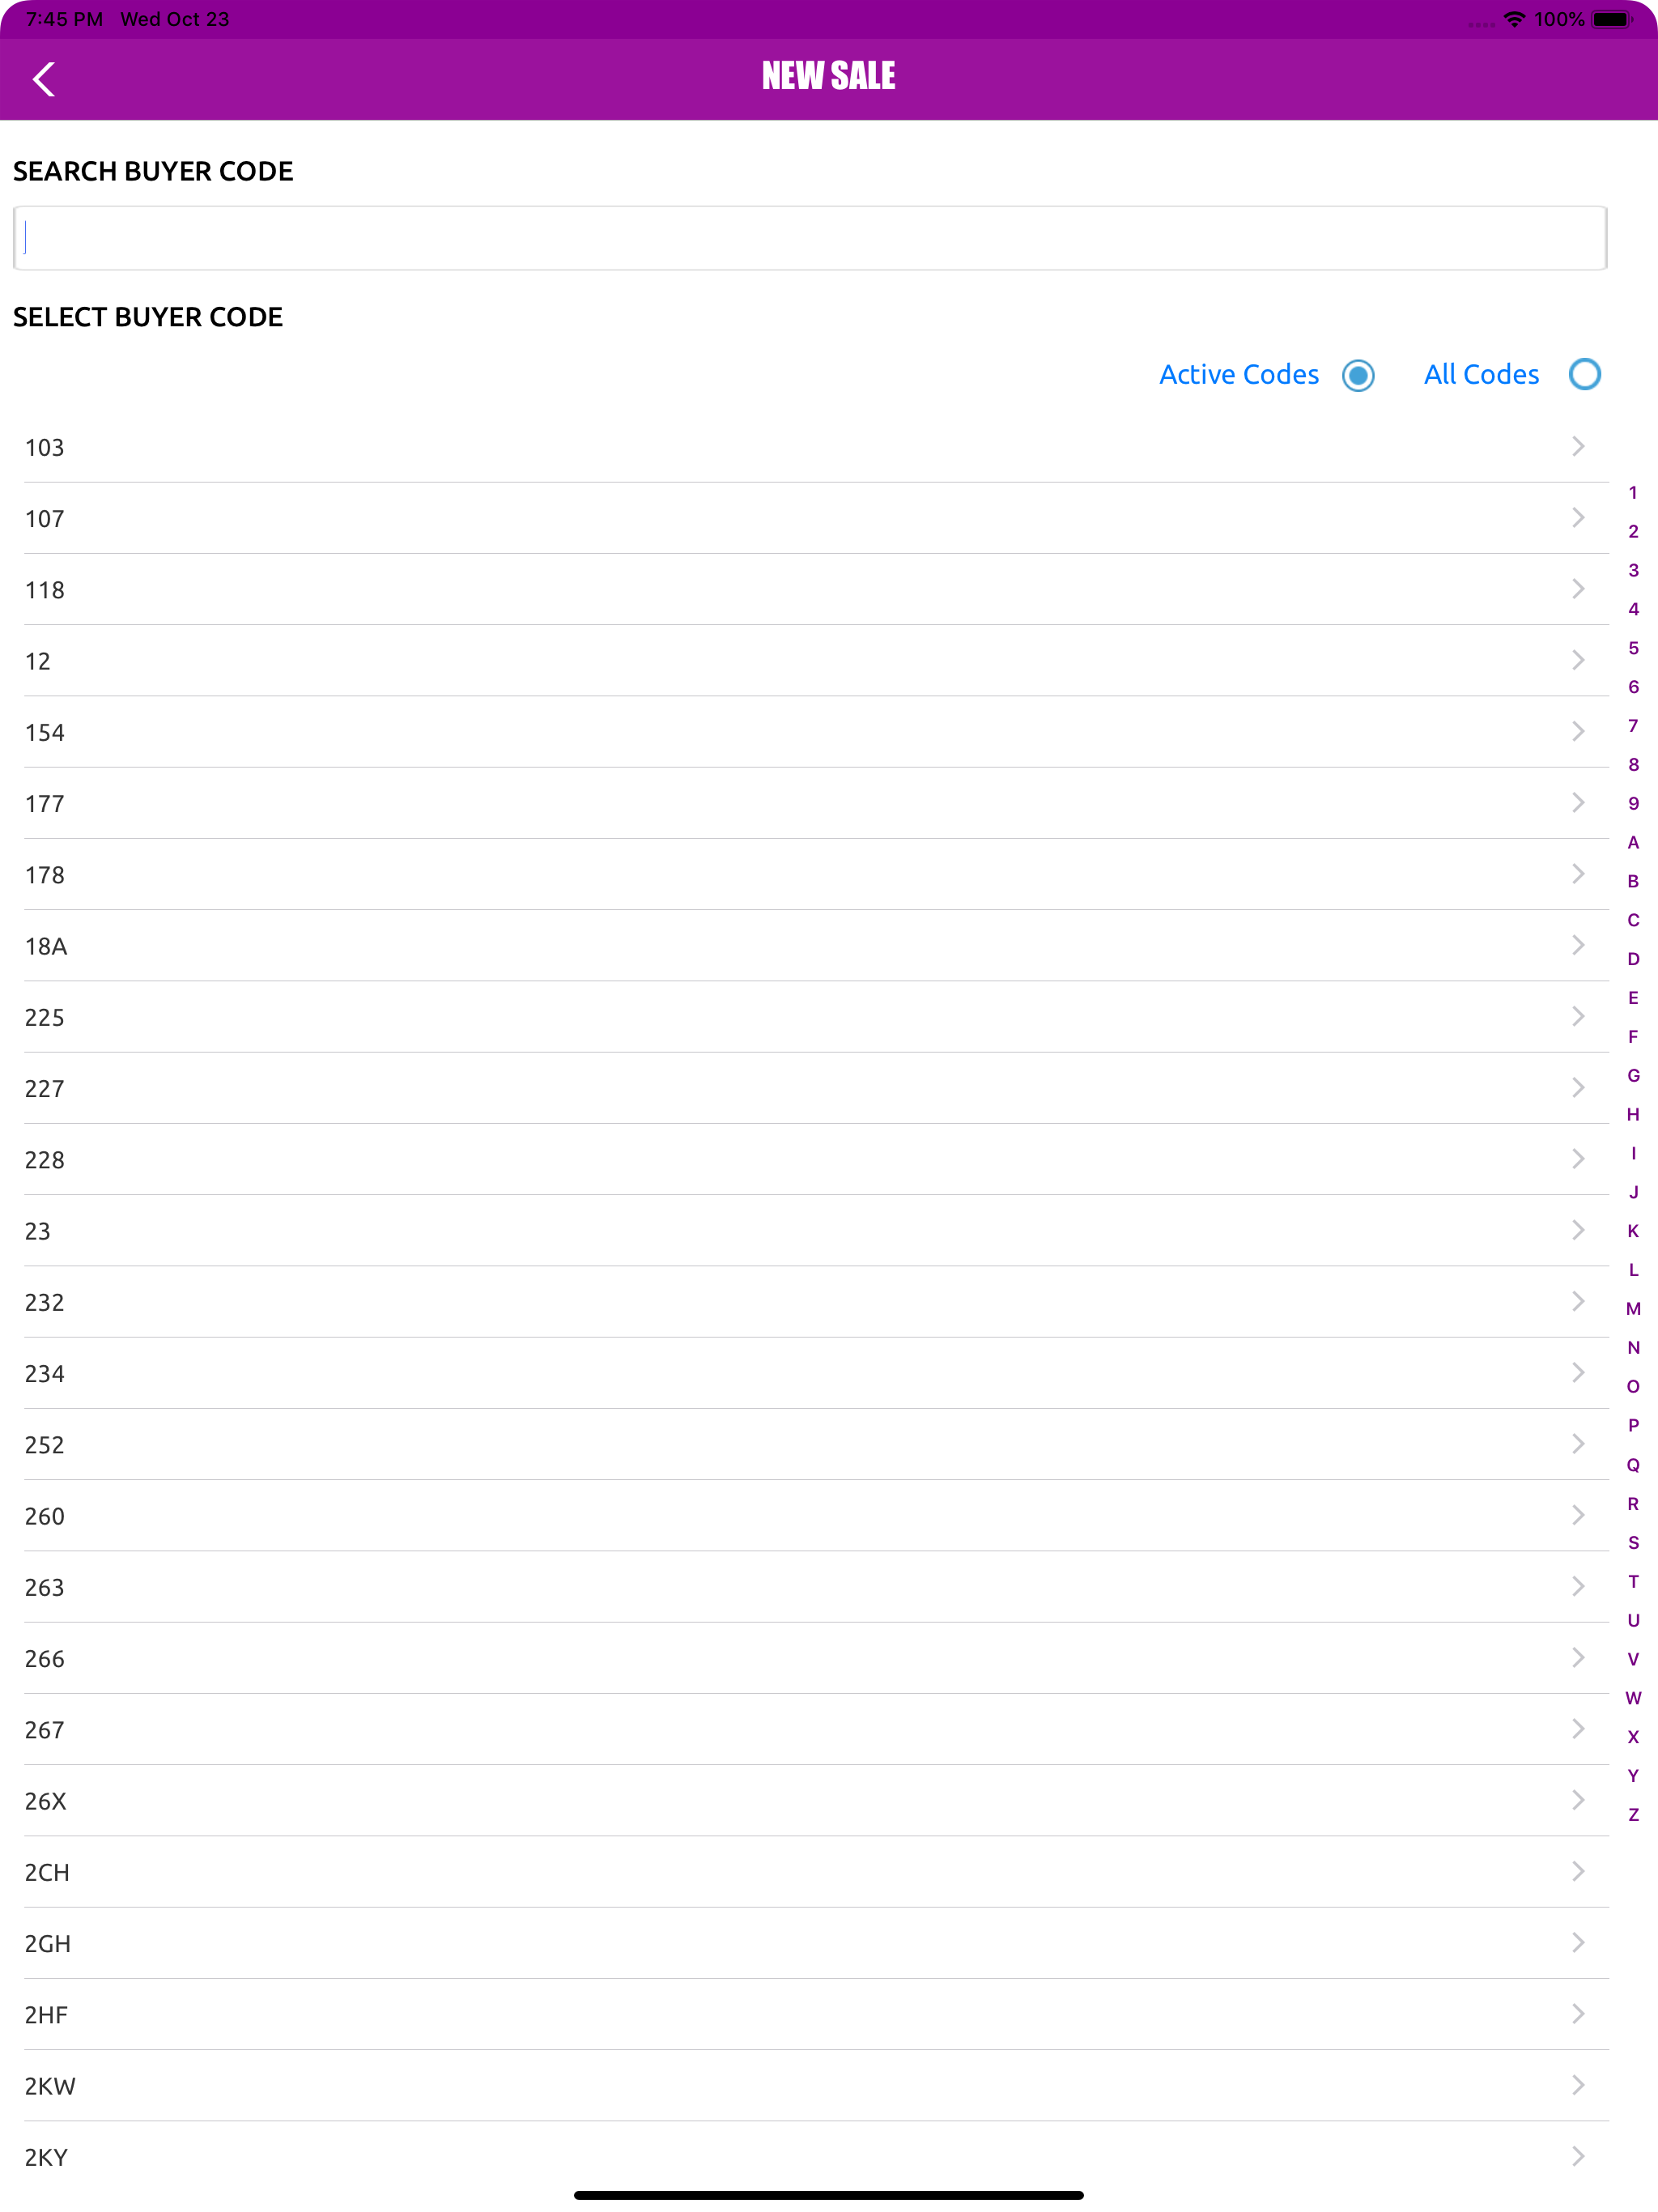Select buyer code 2HF row
Screen dimensions: 1658x2212
[816, 2014]
